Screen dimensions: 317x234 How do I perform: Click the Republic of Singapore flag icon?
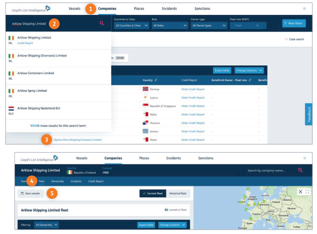[145, 105]
